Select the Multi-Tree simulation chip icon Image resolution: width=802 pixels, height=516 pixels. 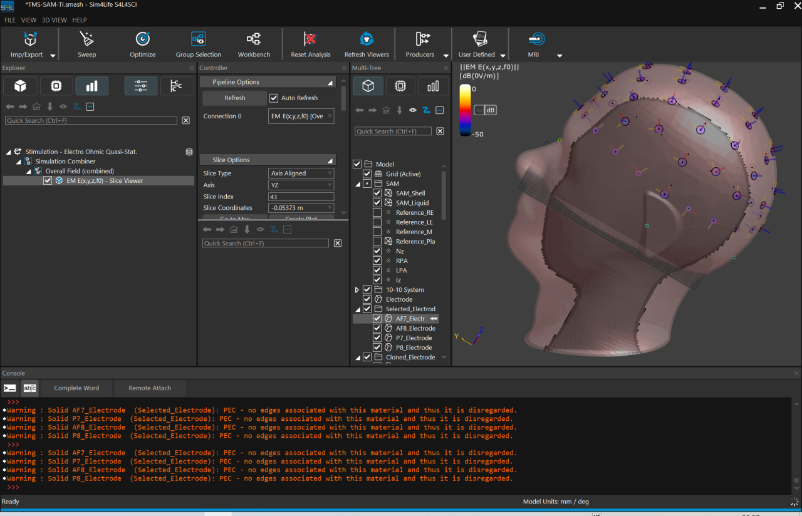pos(400,86)
